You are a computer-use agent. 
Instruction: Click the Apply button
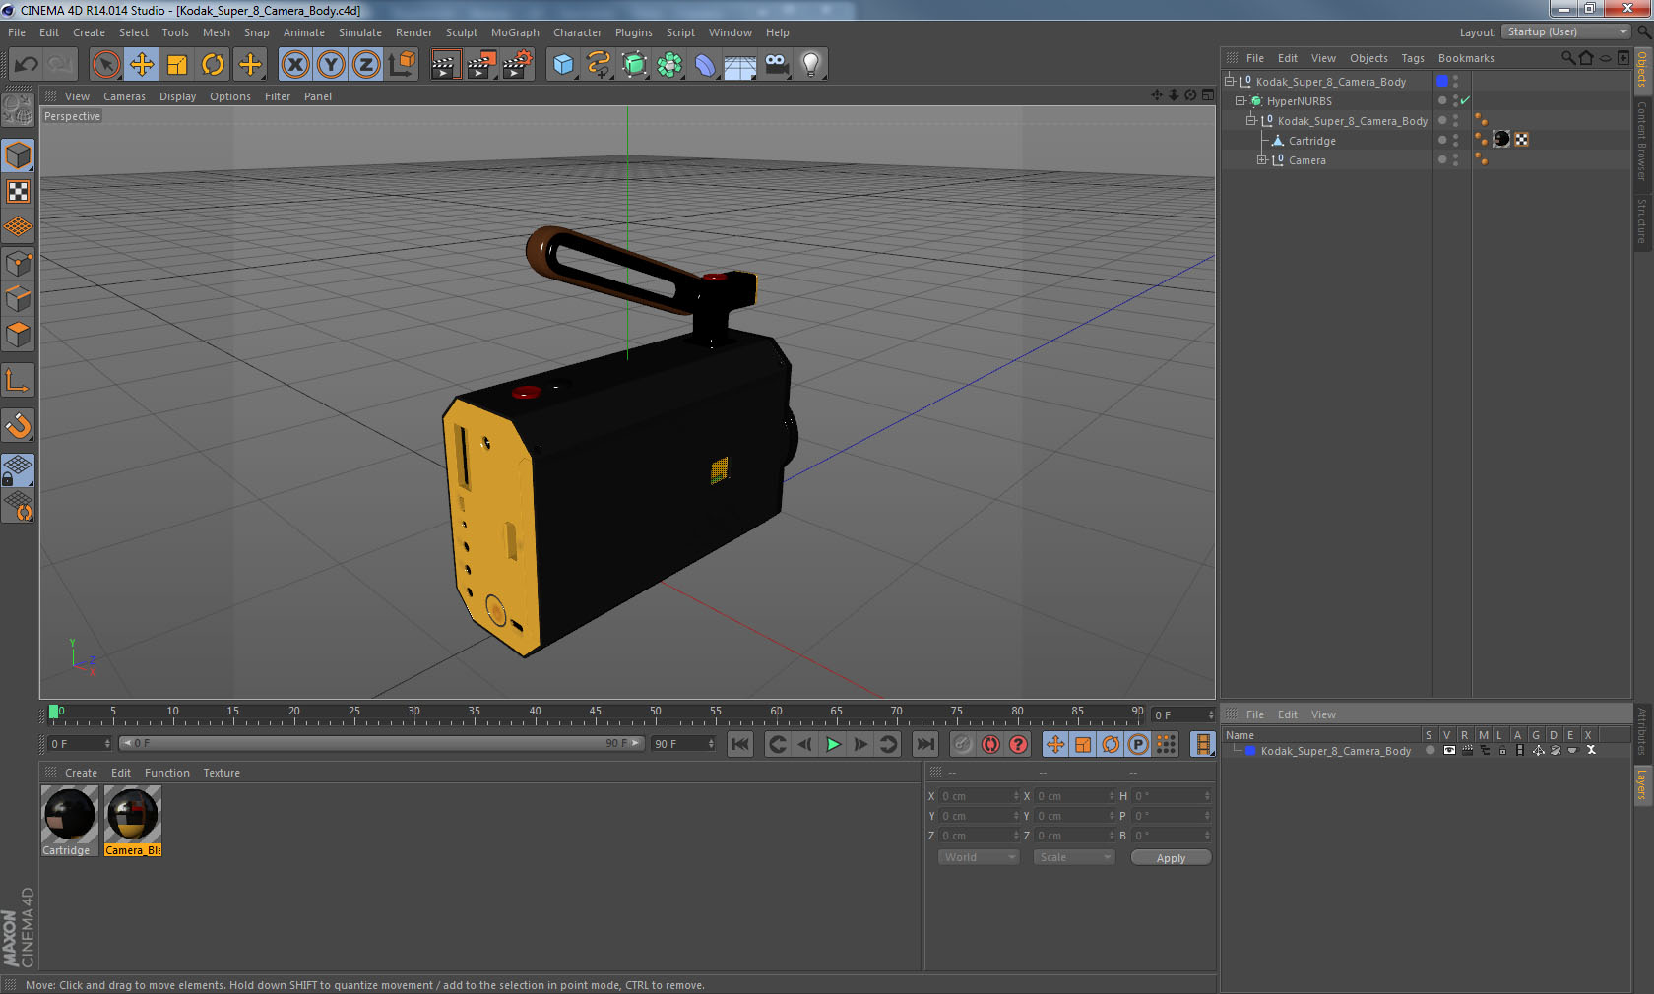[x=1171, y=858]
